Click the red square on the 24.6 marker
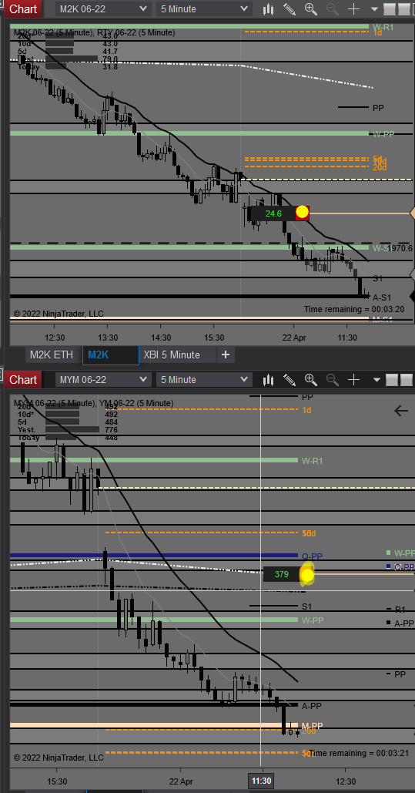The width and height of the screenshot is (415, 793). (303, 213)
